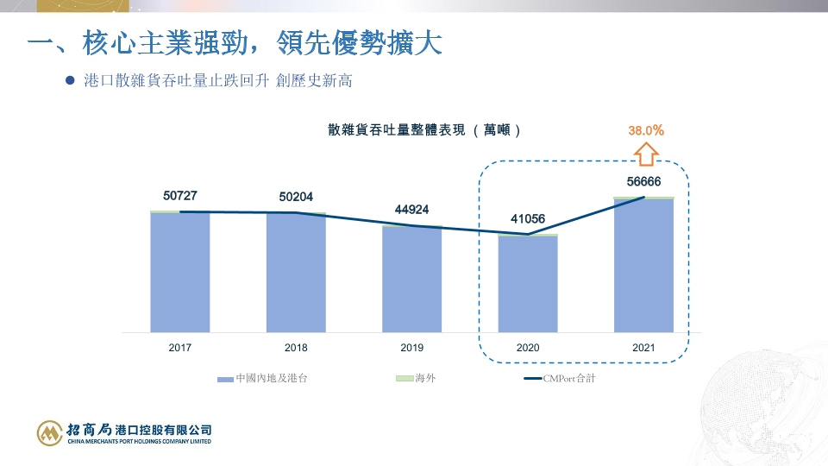Click the 2018 blue bar
The width and height of the screenshot is (828, 466).
(x=296, y=274)
